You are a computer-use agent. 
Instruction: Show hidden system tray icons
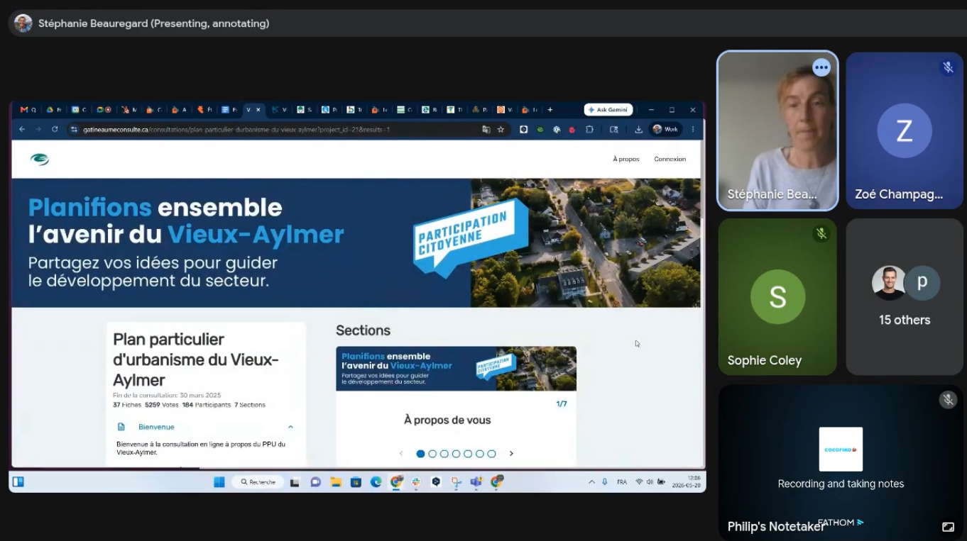tap(591, 482)
